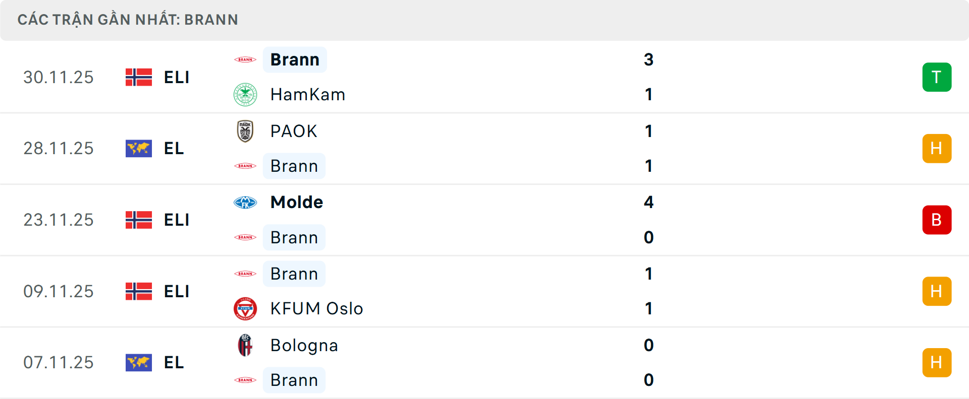Open the Molde team link
This screenshot has height=399, width=969.
pos(297,203)
